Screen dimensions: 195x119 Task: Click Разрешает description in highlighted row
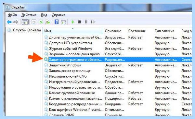click(115, 59)
